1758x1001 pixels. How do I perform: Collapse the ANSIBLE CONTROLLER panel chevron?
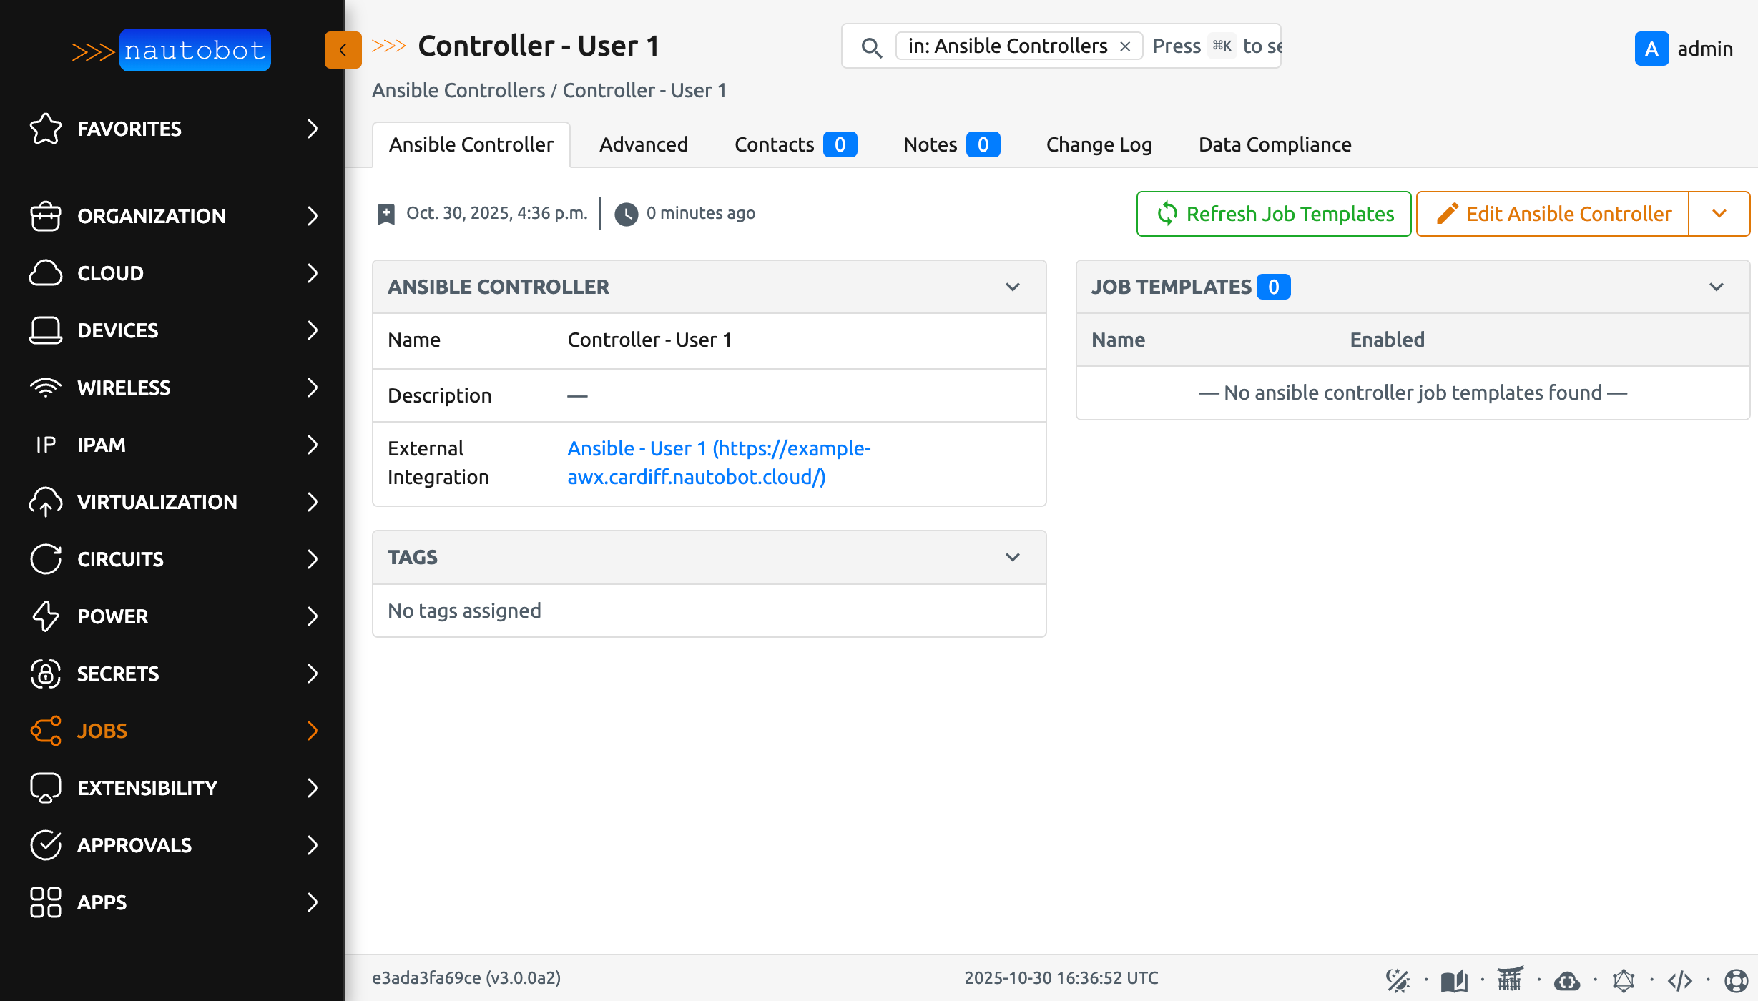1013,287
